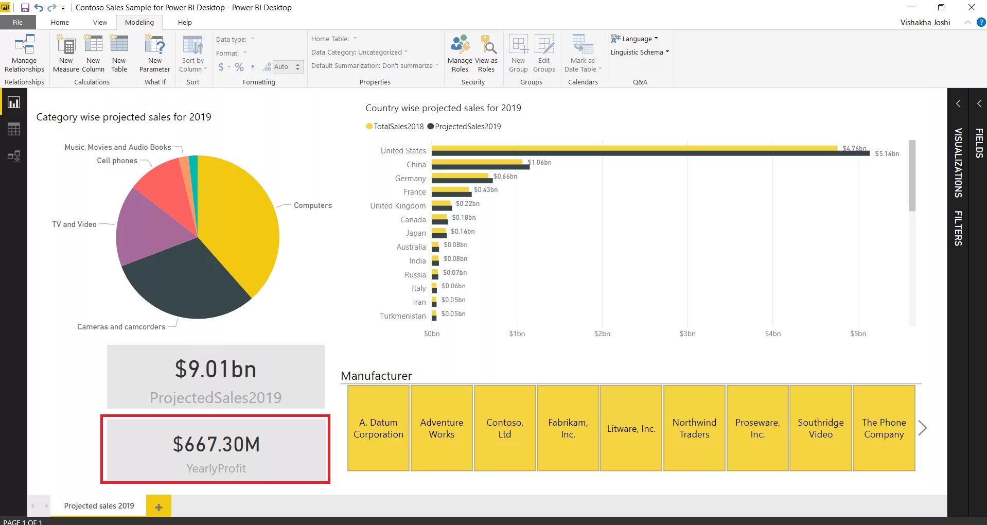Apply currency format dollar symbol
The height and width of the screenshot is (525, 987).
(x=221, y=67)
